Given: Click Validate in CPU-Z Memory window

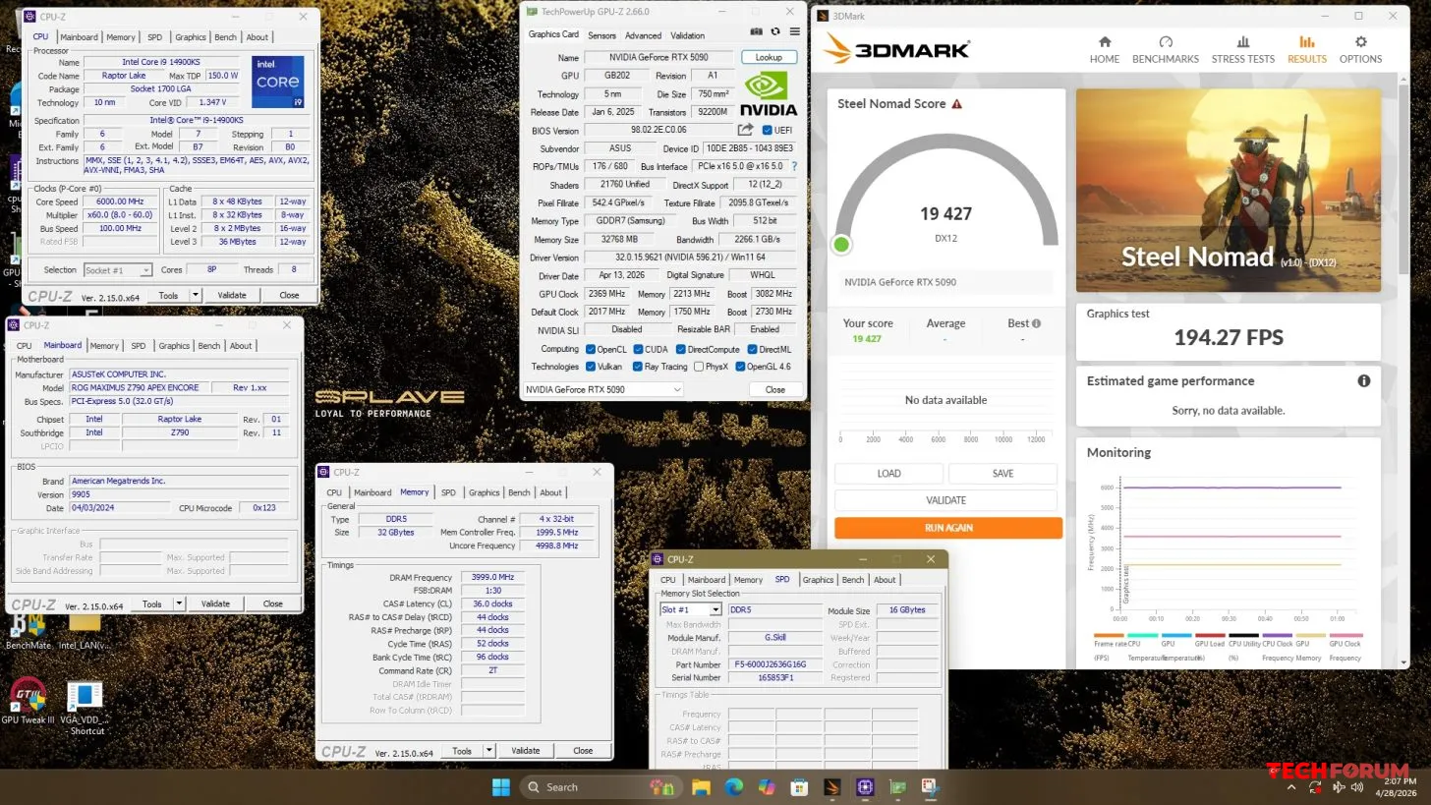Looking at the screenshot, I should [526, 751].
